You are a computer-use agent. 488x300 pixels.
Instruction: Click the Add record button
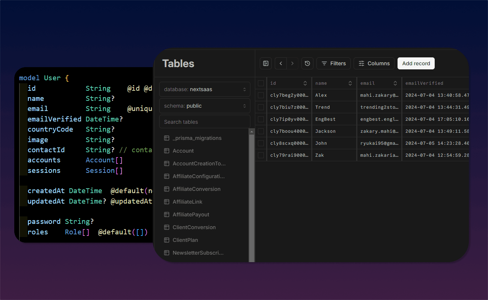(x=416, y=63)
